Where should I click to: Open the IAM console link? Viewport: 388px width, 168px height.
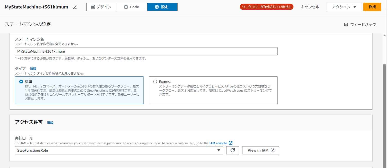(218, 143)
